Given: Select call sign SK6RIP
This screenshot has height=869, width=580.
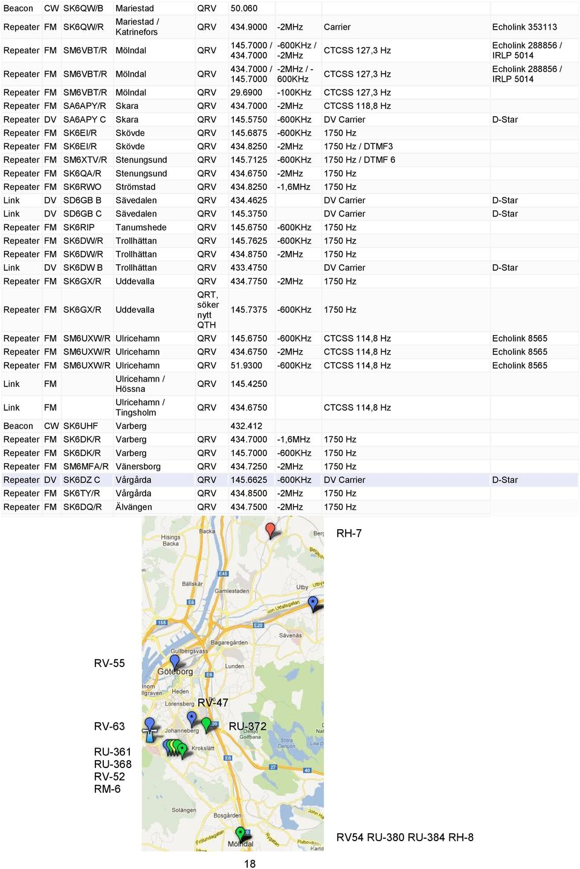Looking at the screenshot, I should pyautogui.click(x=79, y=227).
